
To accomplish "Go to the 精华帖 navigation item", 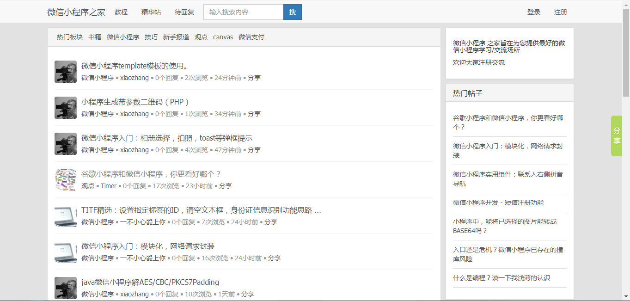I will [x=151, y=12].
